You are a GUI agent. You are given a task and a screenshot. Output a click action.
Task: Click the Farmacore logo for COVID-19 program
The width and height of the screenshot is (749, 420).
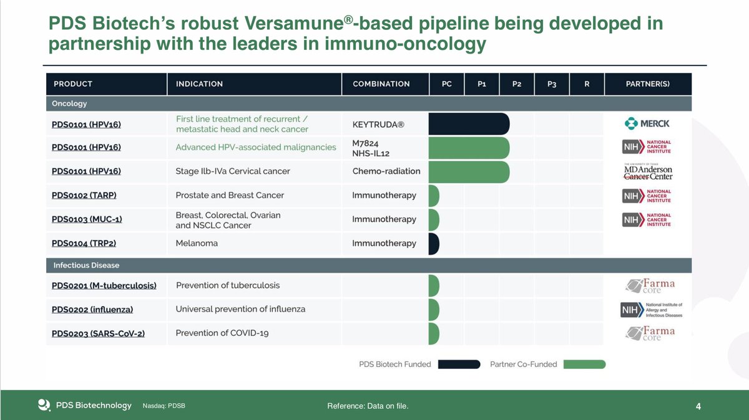point(650,333)
